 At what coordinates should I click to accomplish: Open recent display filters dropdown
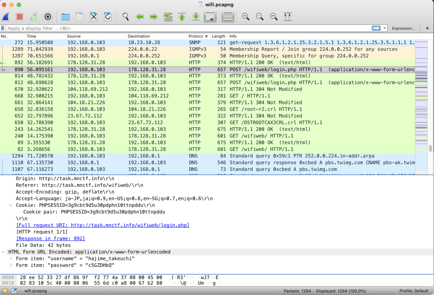384,28
